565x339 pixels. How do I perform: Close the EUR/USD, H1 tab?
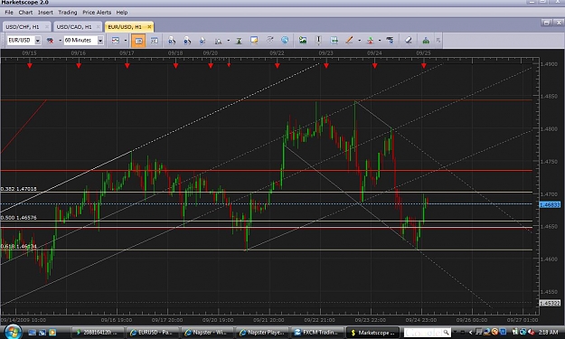click(x=149, y=26)
